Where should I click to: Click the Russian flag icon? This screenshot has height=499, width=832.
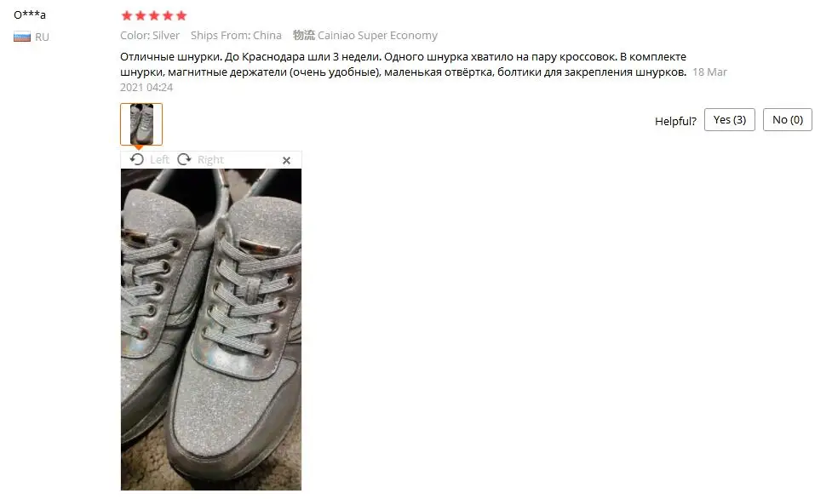[x=22, y=37]
